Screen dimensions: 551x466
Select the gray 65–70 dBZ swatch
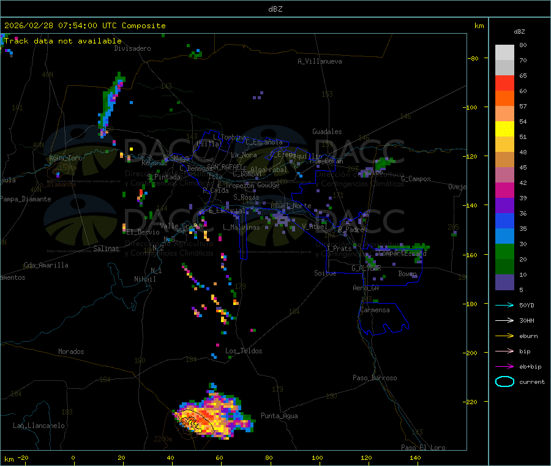504,67
